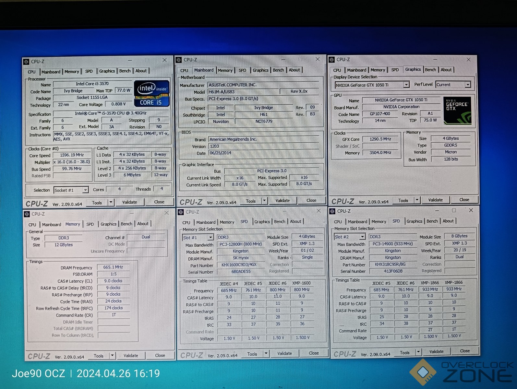Click the Module Size value '8 GBytes'
This screenshot has width=517, height=389.
460,236
